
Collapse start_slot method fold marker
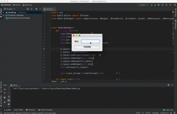coord(50,79)
